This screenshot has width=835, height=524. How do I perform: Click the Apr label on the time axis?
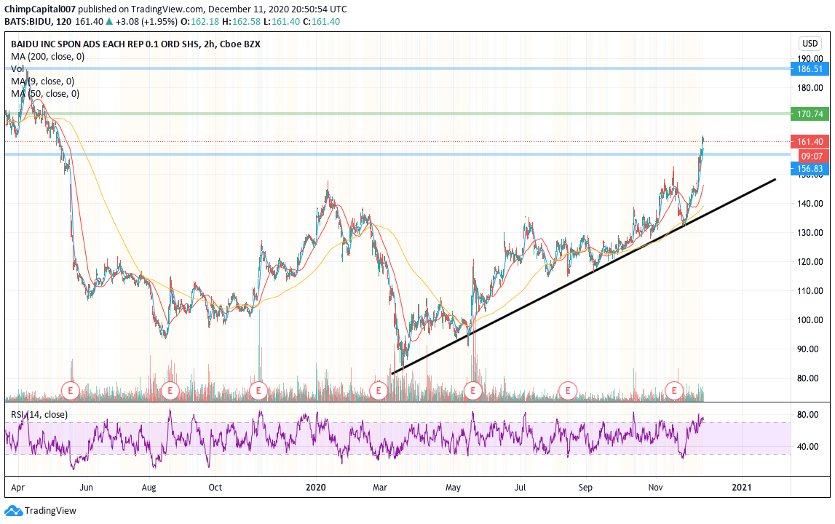(18, 488)
